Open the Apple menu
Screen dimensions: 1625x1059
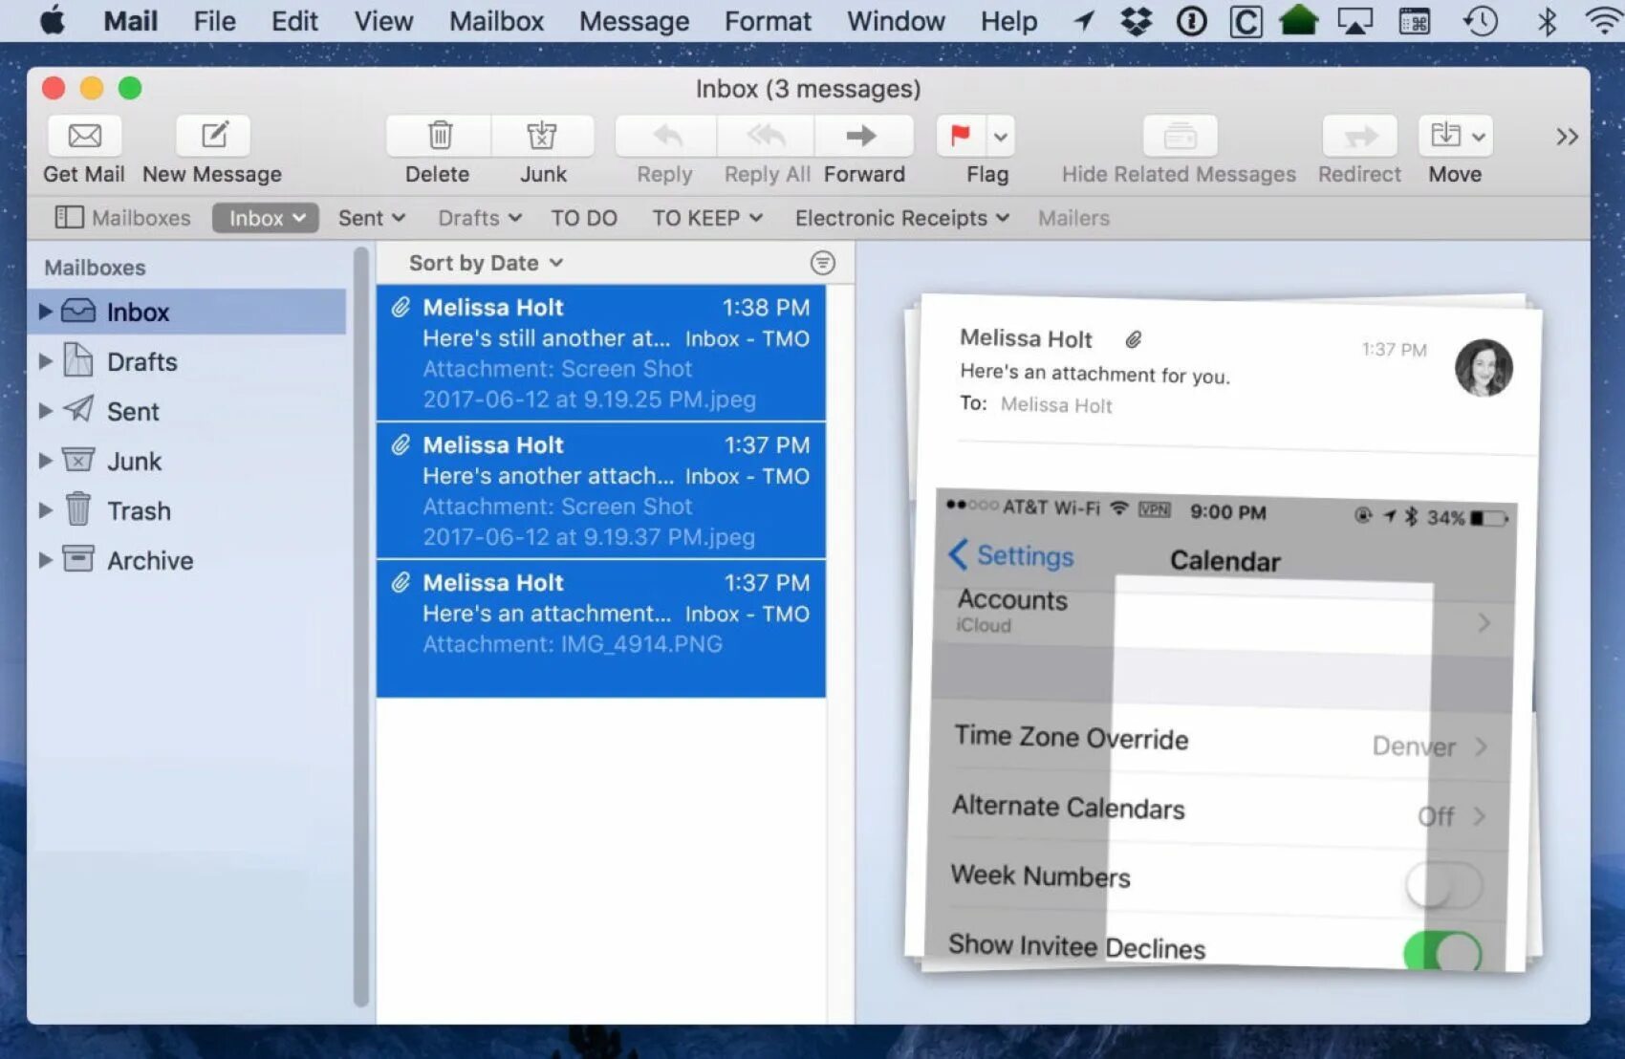tap(54, 20)
